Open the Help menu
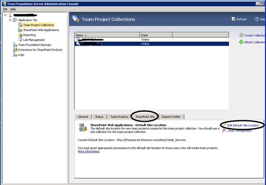Image resolution: width=266 pixels, height=185 pixels. click(13, 9)
